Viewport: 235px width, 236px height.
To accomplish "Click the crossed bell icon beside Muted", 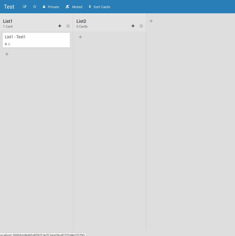I will [x=67, y=7].
